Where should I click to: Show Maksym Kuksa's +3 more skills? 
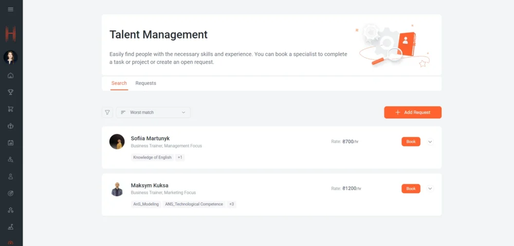click(x=231, y=204)
